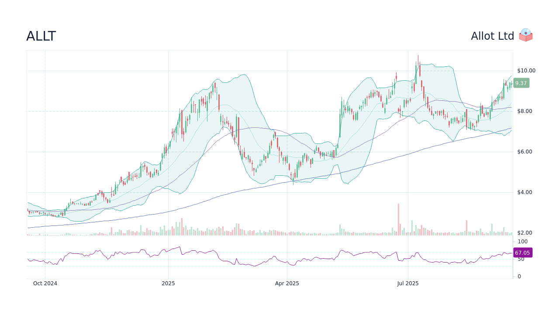The width and height of the screenshot is (559, 314).
Task: Click the Jul 2025 axis label
Action: (408, 283)
